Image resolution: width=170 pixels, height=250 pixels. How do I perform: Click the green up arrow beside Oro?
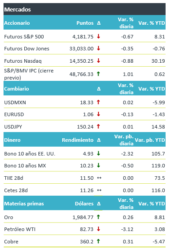click(98, 217)
